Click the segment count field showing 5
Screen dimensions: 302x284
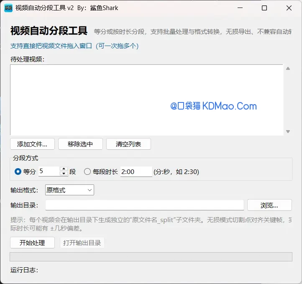click(x=49, y=171)
